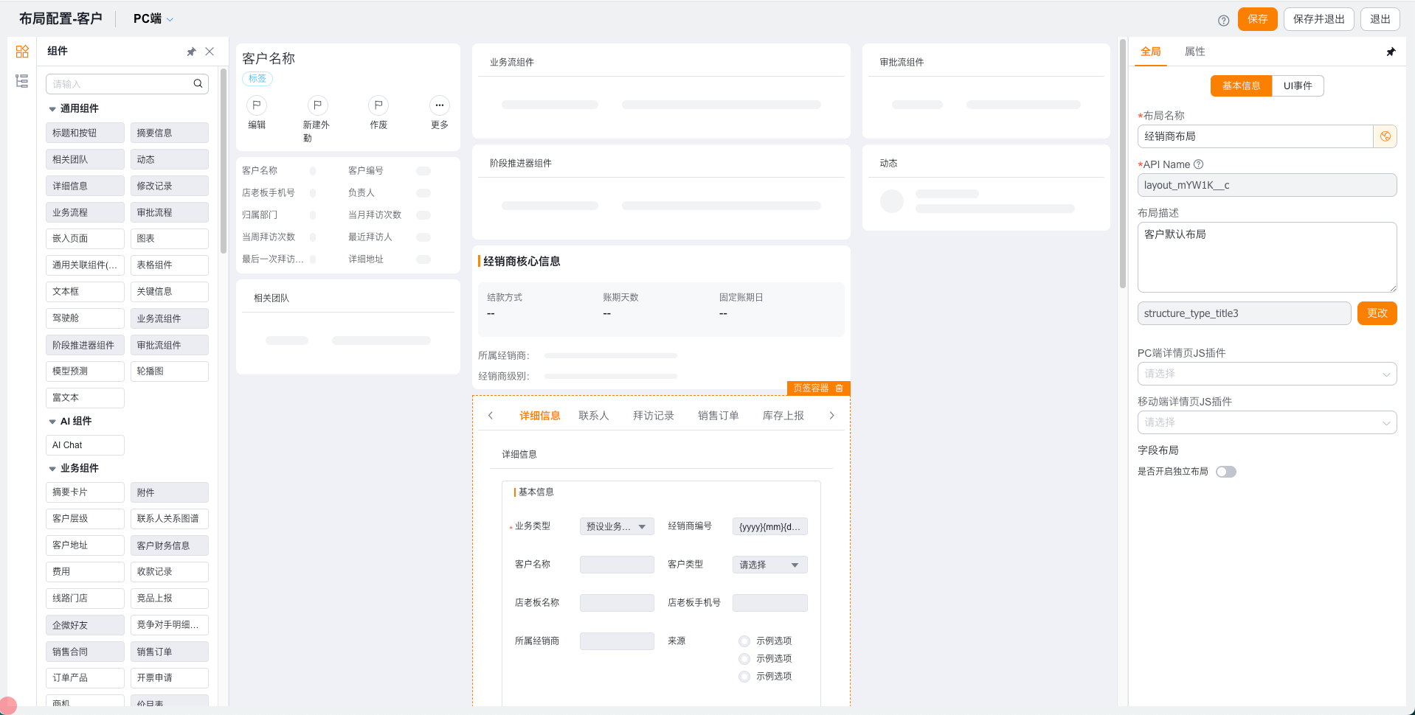Screen dimensions: 1415x715
Task: Delete the 页签容器 via trash icon
Action: [840, 388]
